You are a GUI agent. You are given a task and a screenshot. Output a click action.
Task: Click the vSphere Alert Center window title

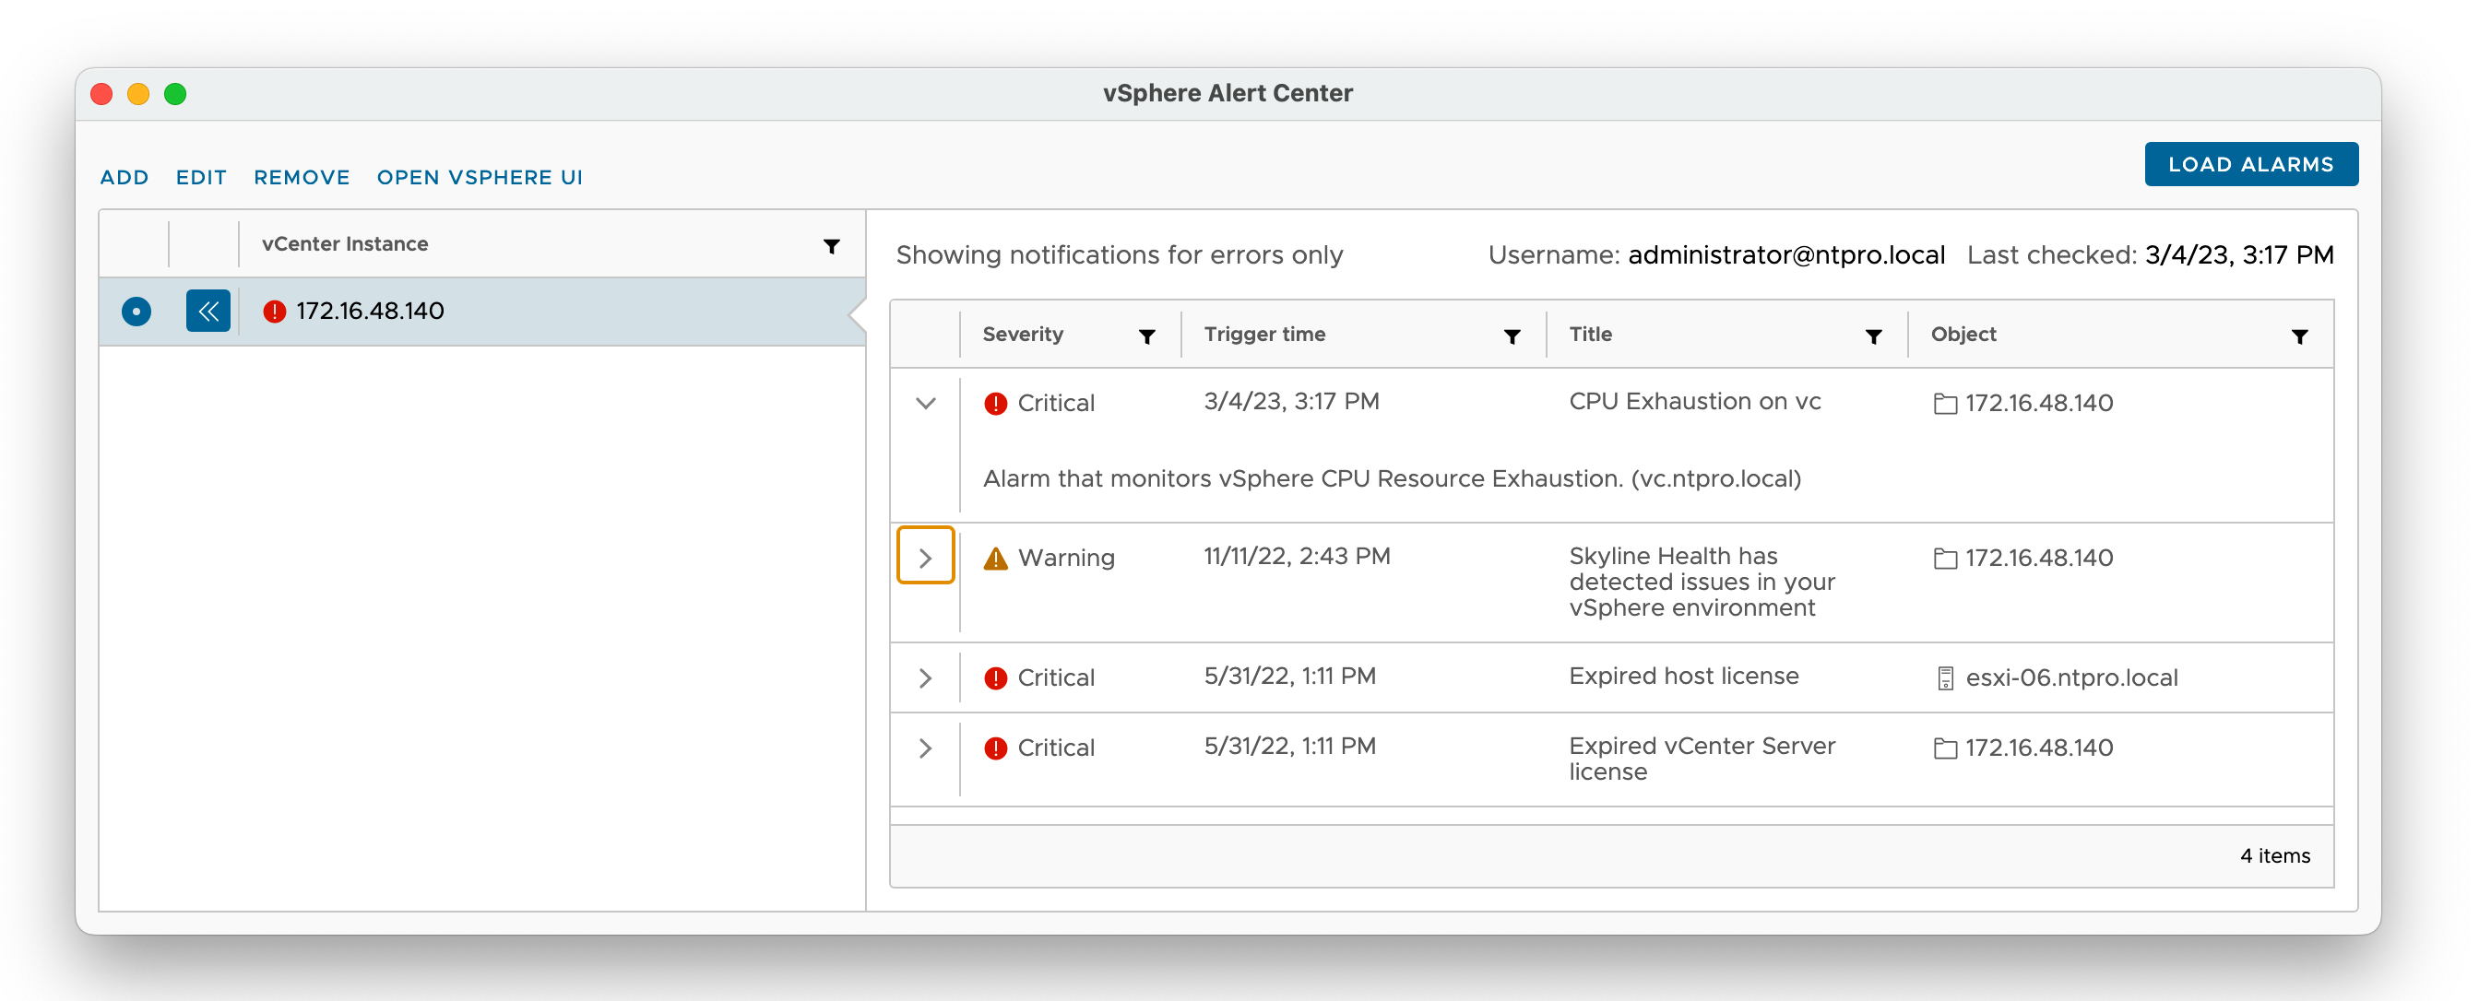click(x=1227, y=93)
